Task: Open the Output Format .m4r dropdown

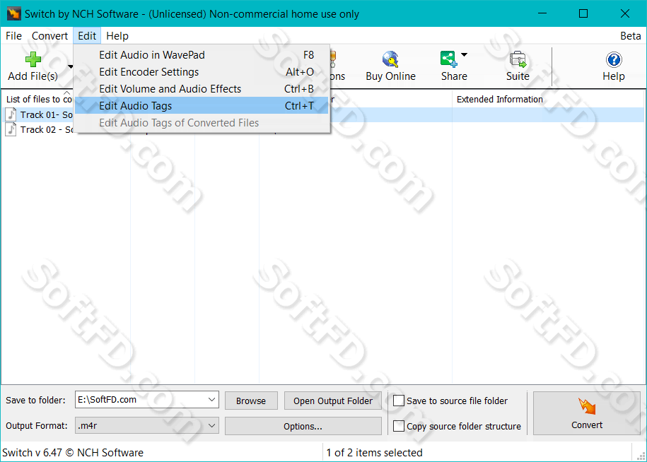Action: click(x=147, y=425)
